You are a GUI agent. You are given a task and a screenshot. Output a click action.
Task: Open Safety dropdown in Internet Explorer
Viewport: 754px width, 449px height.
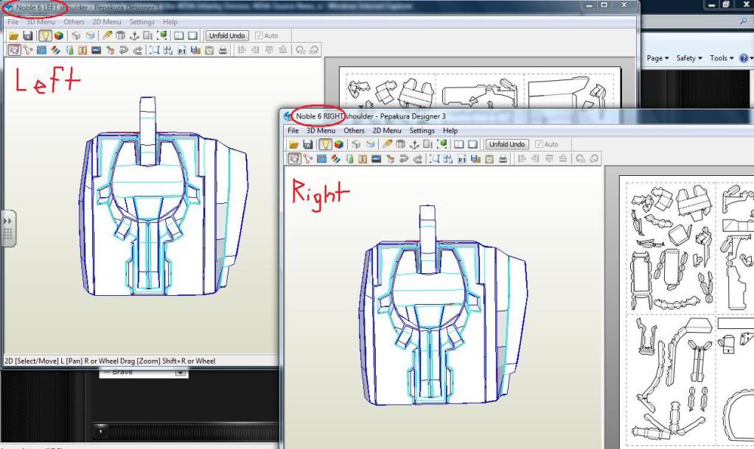(x=689, y=58)
